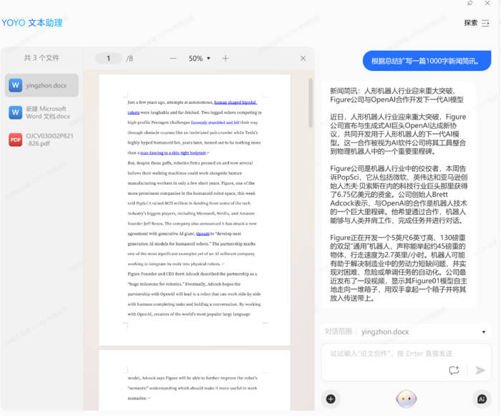Open the 'famously stumbled and fell' hyperlink

(215, 122)
